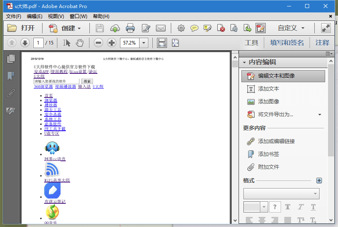Click the upload to cloud icon
The image size is (338, 227).
(115, 28)
